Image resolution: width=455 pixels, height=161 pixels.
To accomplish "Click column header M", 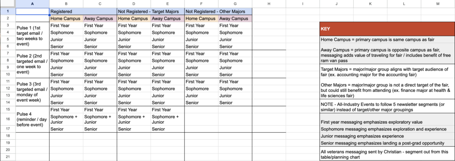I will (438, 4).
